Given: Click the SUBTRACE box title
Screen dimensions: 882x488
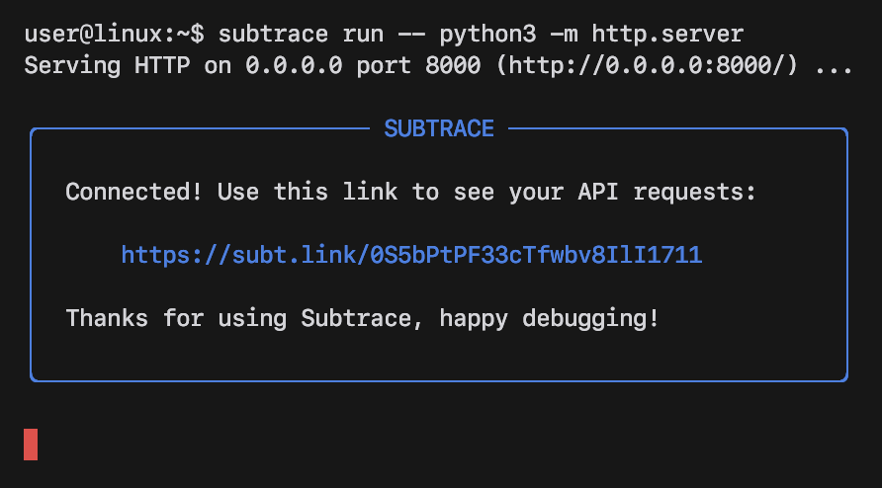Looking at the screenshot, I should [x=439, y=128].
